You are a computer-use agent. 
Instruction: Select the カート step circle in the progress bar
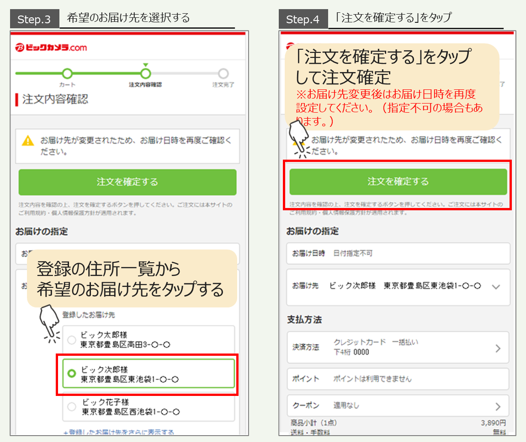click(67, 73)
